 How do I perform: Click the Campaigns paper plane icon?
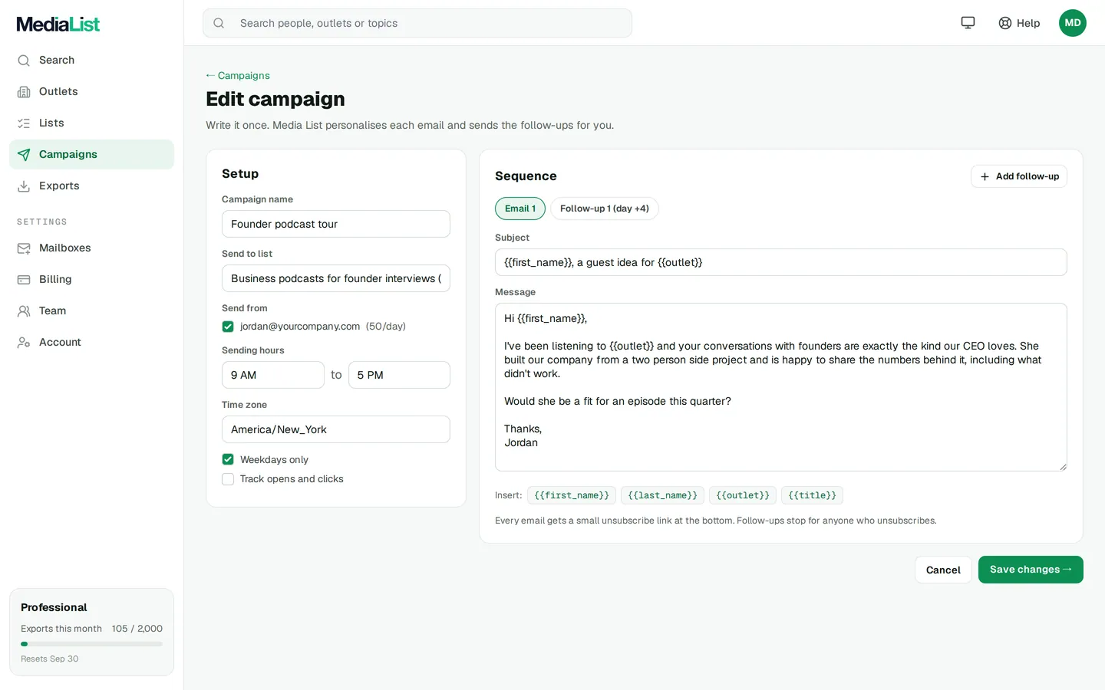click(x=24, y=155)
